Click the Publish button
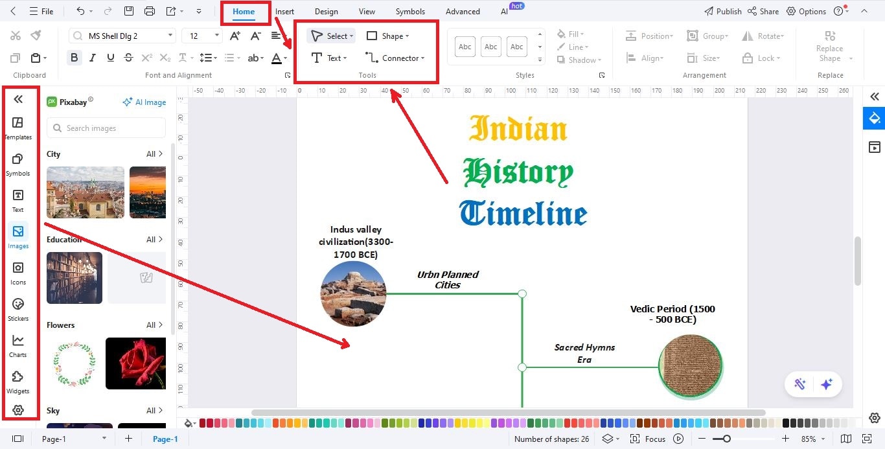885x449 pixels. pyautogui.click(x=723, y=11)
